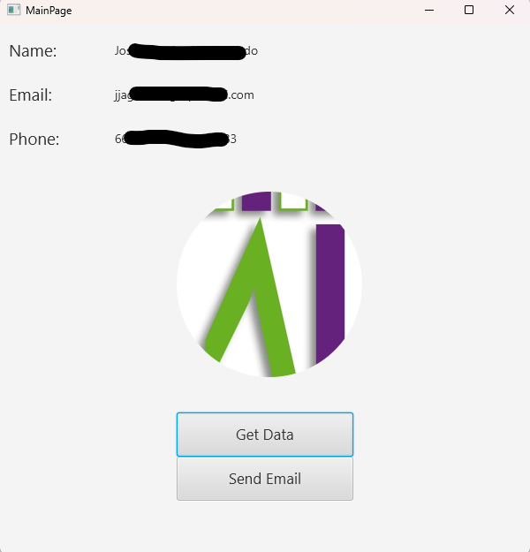
Task: Click the phone number's visible last digit "3"
Action: point(233,139)
